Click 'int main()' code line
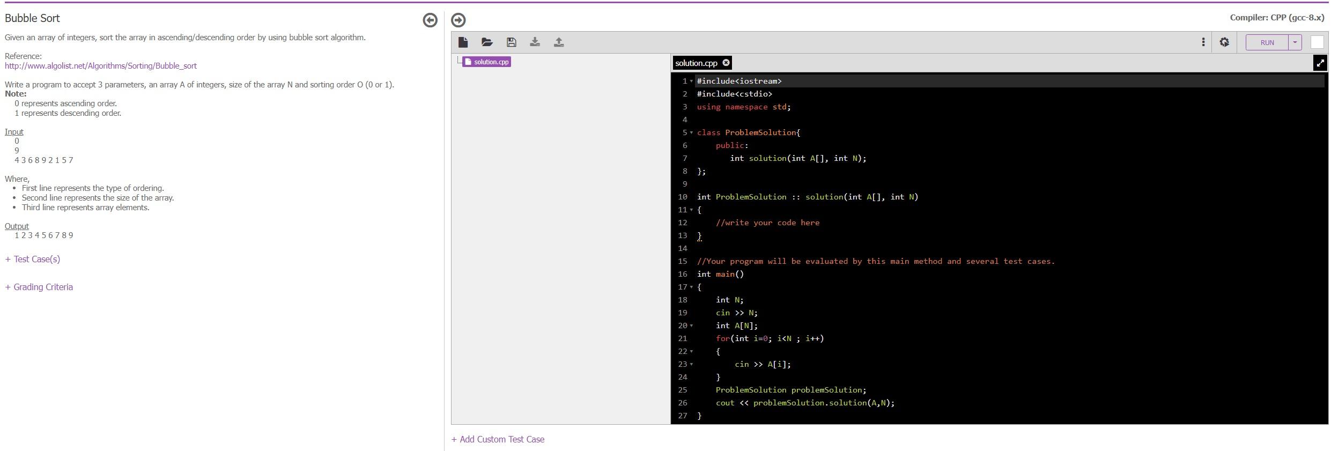This screenshot has width=1331, height=451. pyautogui.click(x=720, y=274)
